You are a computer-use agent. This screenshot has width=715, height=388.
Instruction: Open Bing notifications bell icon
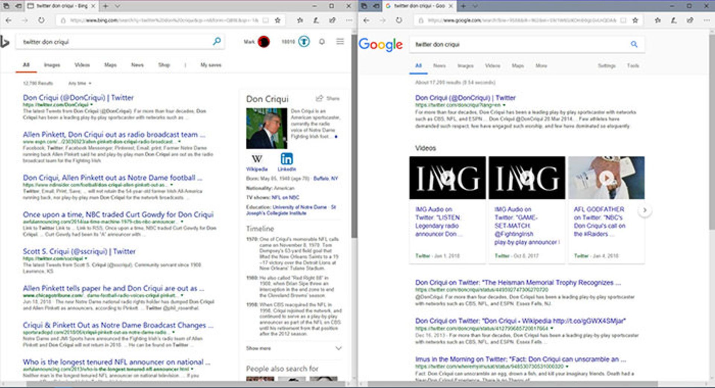(x=322, y=42)
